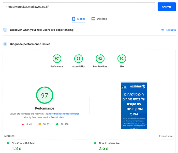The height and width of the screenshot is (153, 178).
Task: Click the No Data info icon
Action: coord(162,30)
